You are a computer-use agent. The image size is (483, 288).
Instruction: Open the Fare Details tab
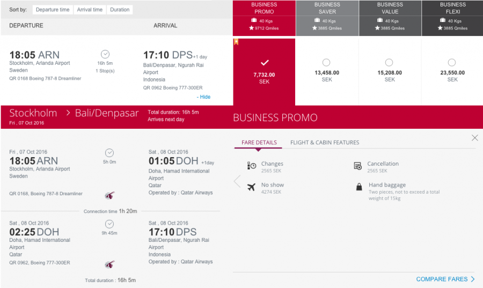tap(259, 143)
